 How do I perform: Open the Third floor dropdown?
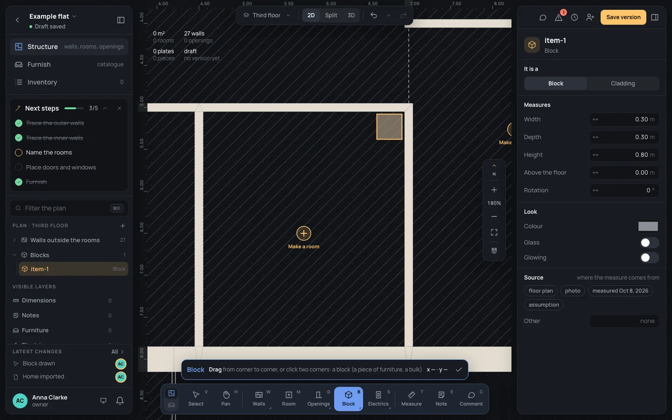tap(267, 15)
